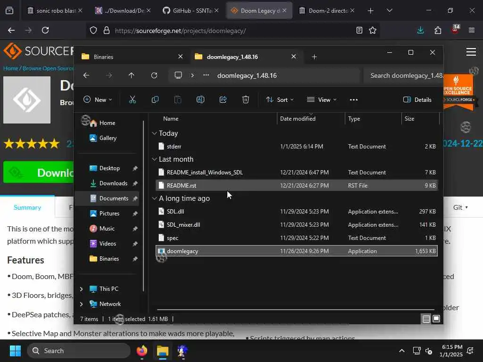Select the SDL_mixer.dll file
The height and width of the screenshot is (362, 483).
296,225
